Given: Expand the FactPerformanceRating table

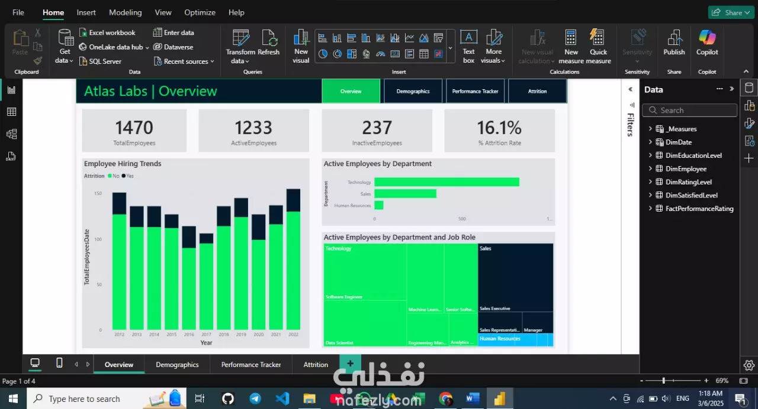Looking at the screenshot, I should [650, 209].
